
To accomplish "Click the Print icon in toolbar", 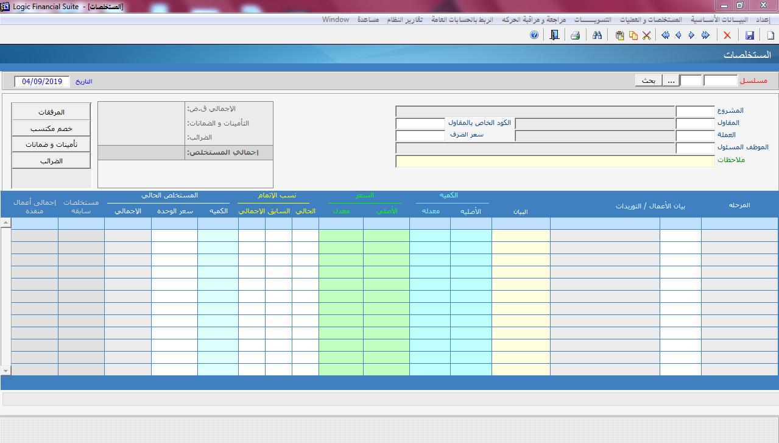I will point(575,35).
